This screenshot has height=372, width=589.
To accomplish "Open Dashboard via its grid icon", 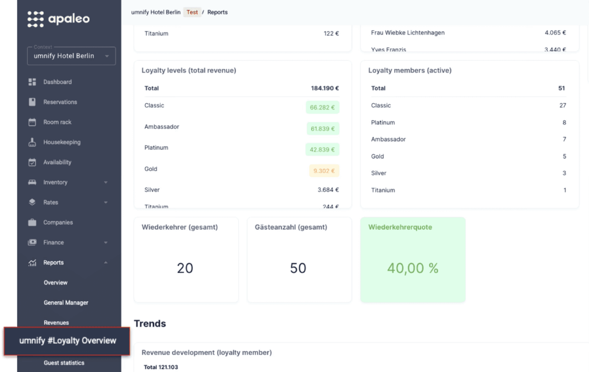I will pyautogui.click(x=32, y=82).
